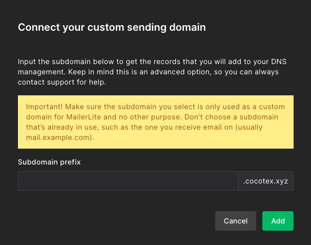Click the "Connect your custom sending domain" heading
Screen dimensions: 311x245
[112, 27]
